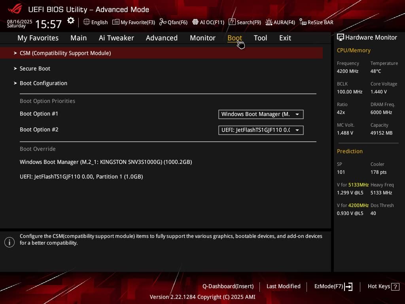Boot override from Windows Boot Manager KINGSTON
Image resolution: width=405 pixels, height=304 pixels.
(x=106, y=162)
